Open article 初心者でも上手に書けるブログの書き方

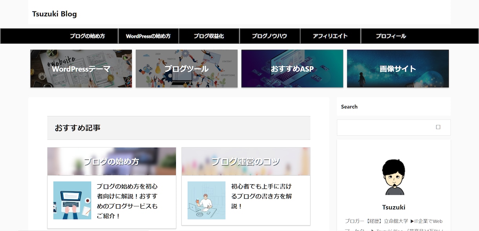[261, 196]
